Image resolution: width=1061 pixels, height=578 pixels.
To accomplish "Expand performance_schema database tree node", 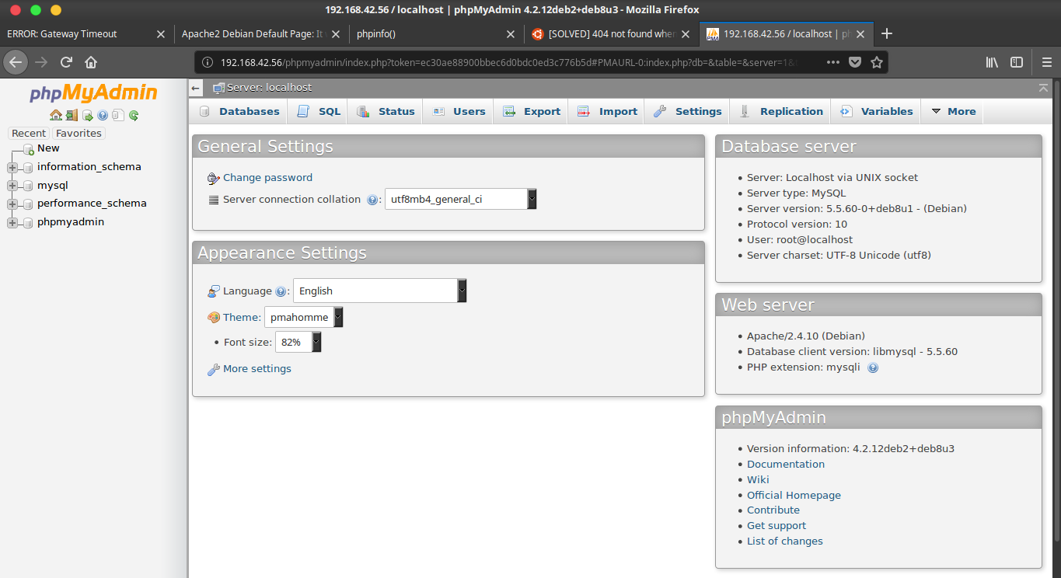I will click(x=12, y=204).
